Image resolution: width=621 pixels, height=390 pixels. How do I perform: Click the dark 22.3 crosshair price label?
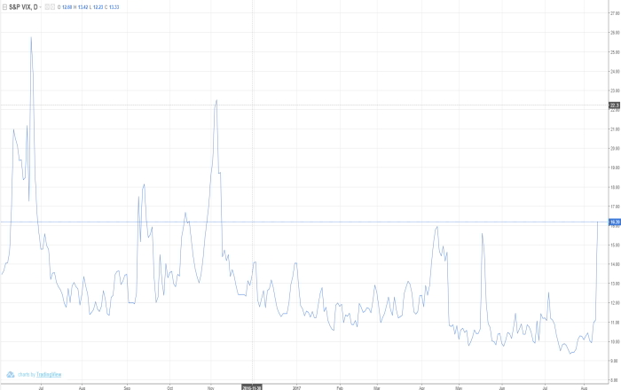click(615, 105)
